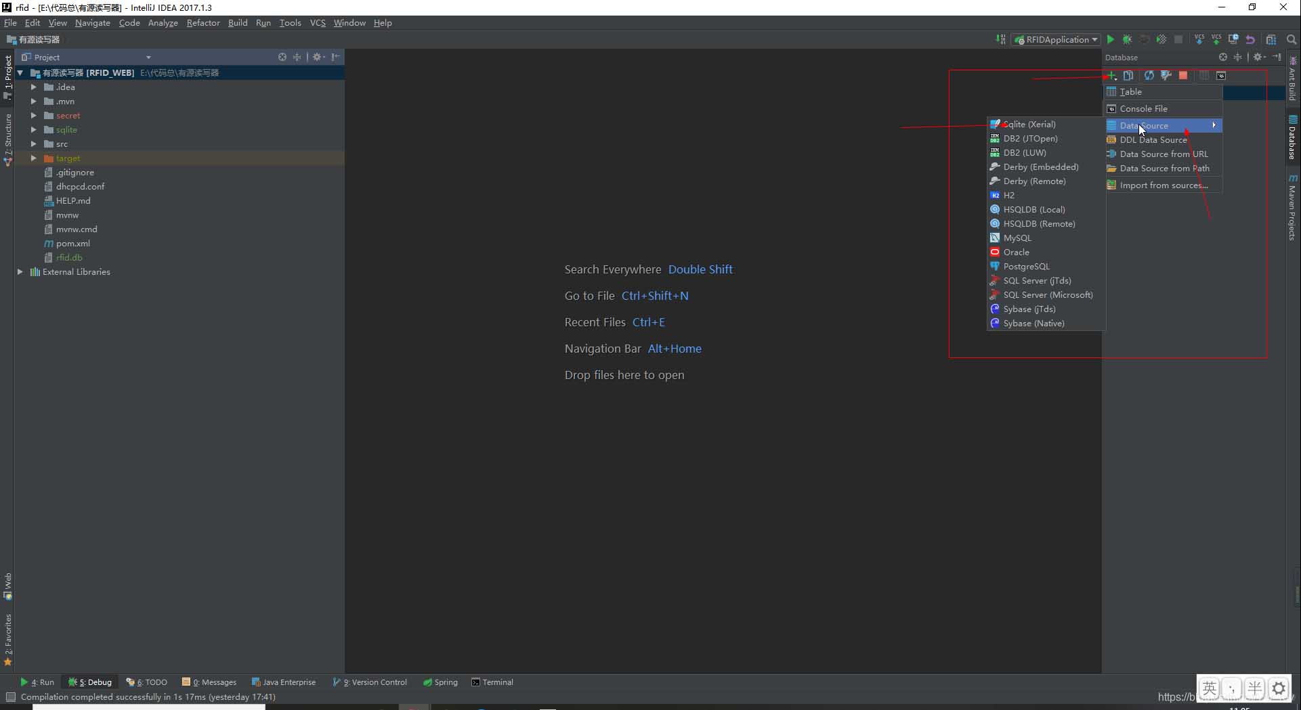Choose MySQL in the data source list
This screenshot has height=710, width=1301.
coord(1017,238)
